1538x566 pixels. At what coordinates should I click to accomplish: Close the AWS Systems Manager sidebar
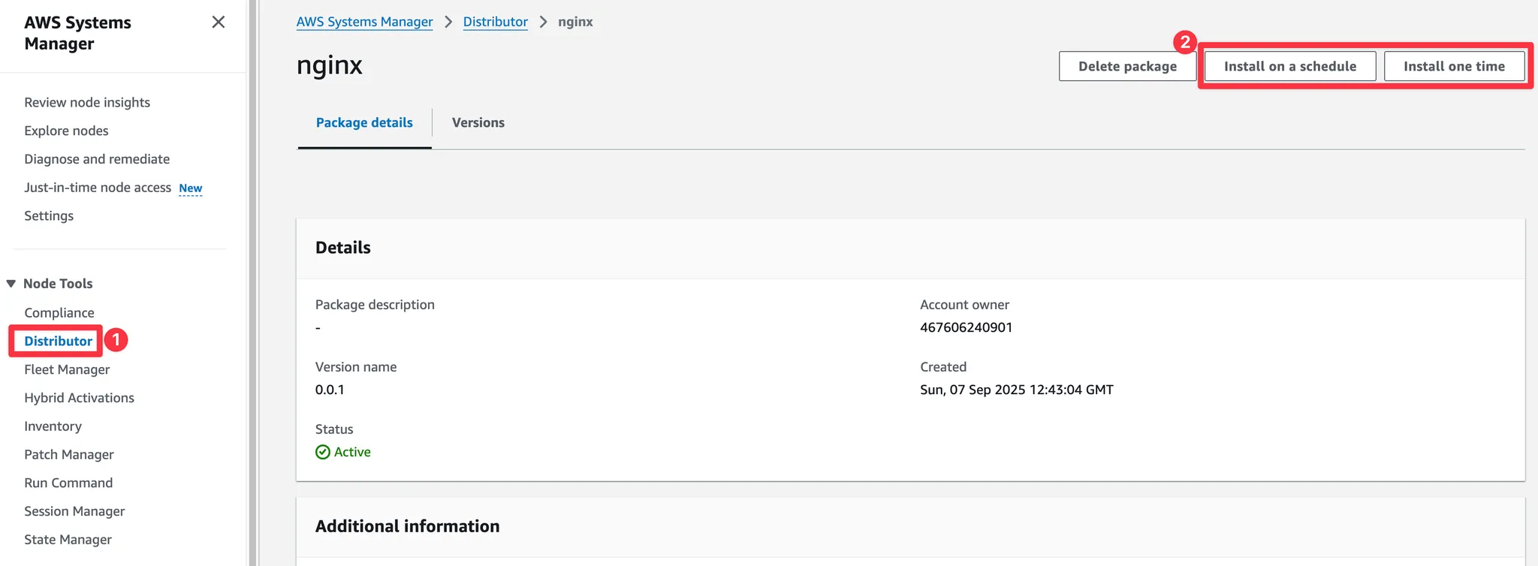click(219, 23)
